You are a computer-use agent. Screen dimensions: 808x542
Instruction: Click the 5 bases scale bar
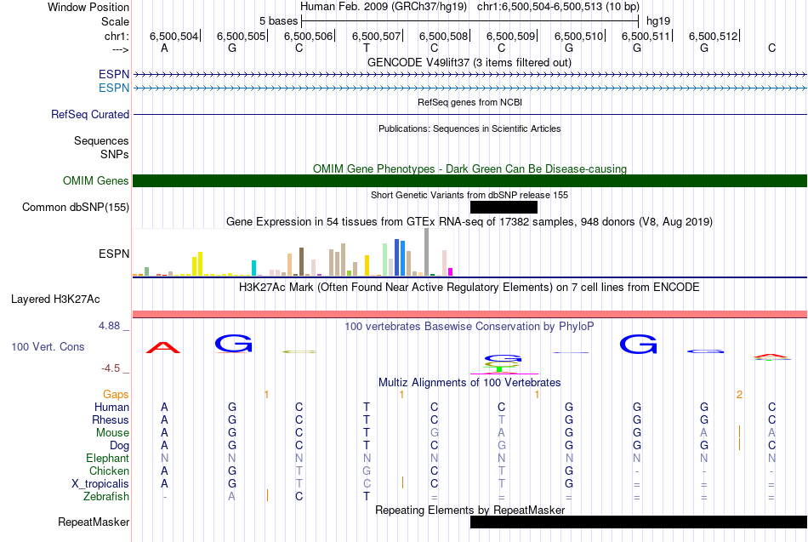pyautogui.click(x=470, y=21)
